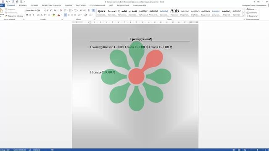269x151 pixels.
Task: Toggle left alignment for the paragraph
Action: (x=66, y=15)
